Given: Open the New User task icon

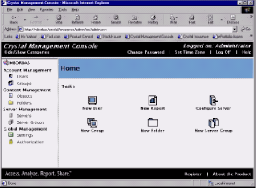Looking at the screenshot, I should [92, 100].
